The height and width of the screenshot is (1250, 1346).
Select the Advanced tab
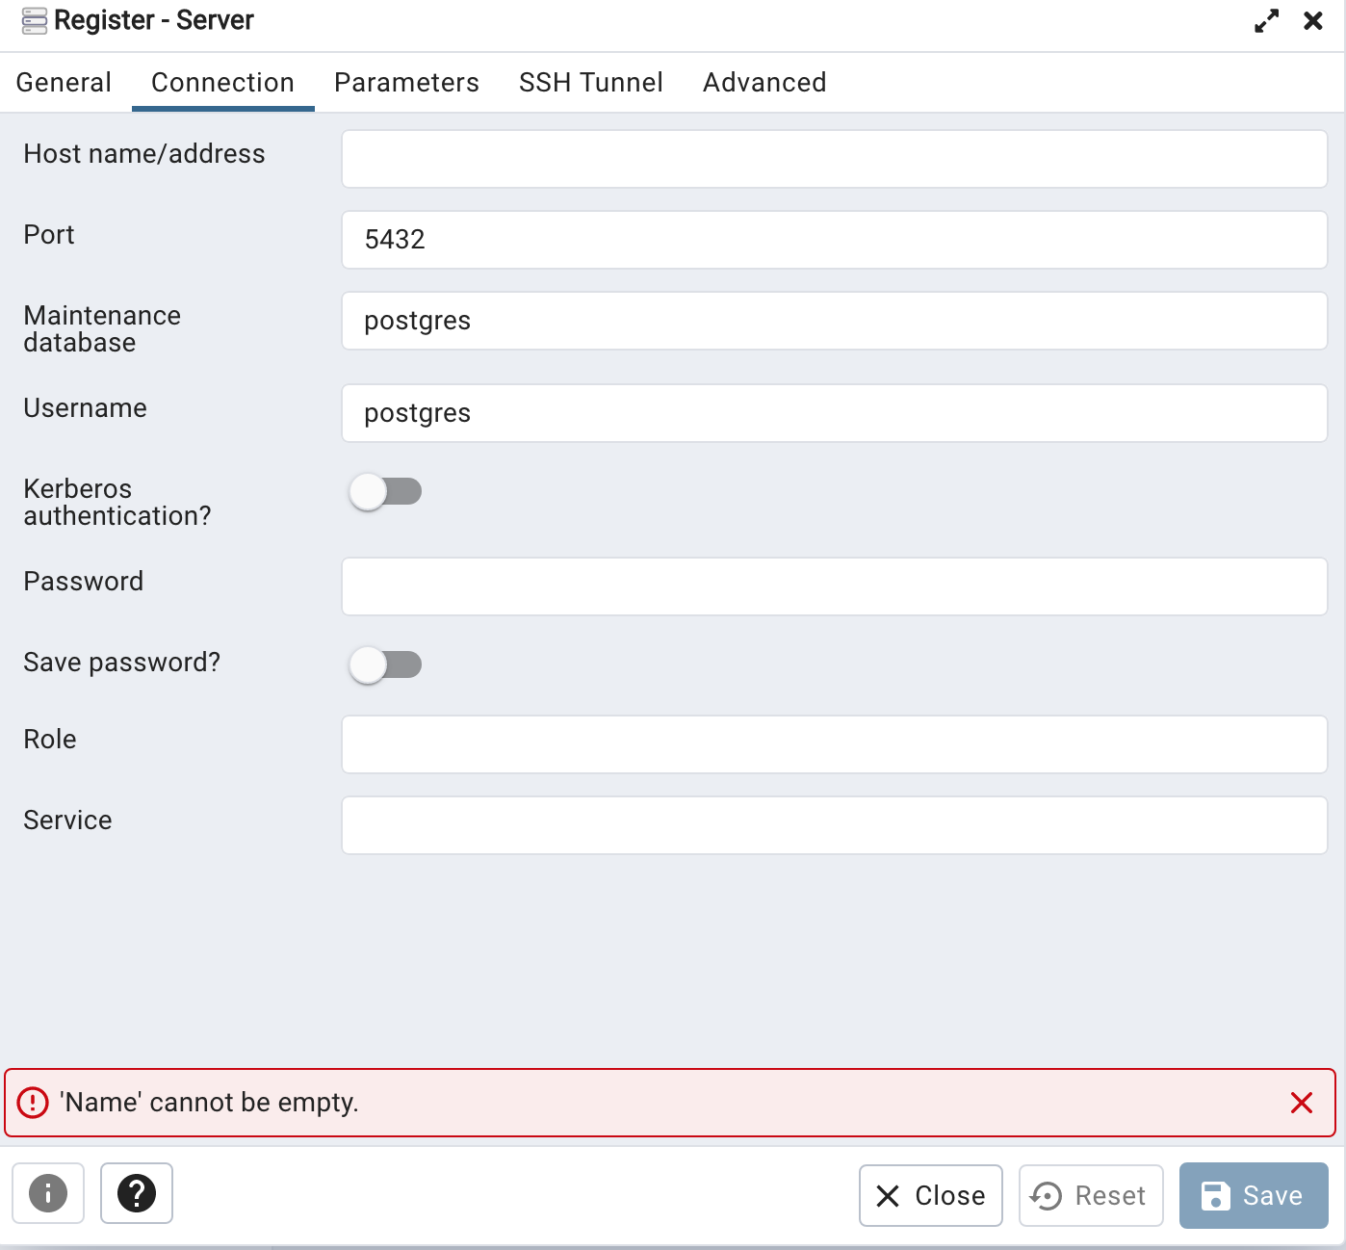tap(764, 83)
